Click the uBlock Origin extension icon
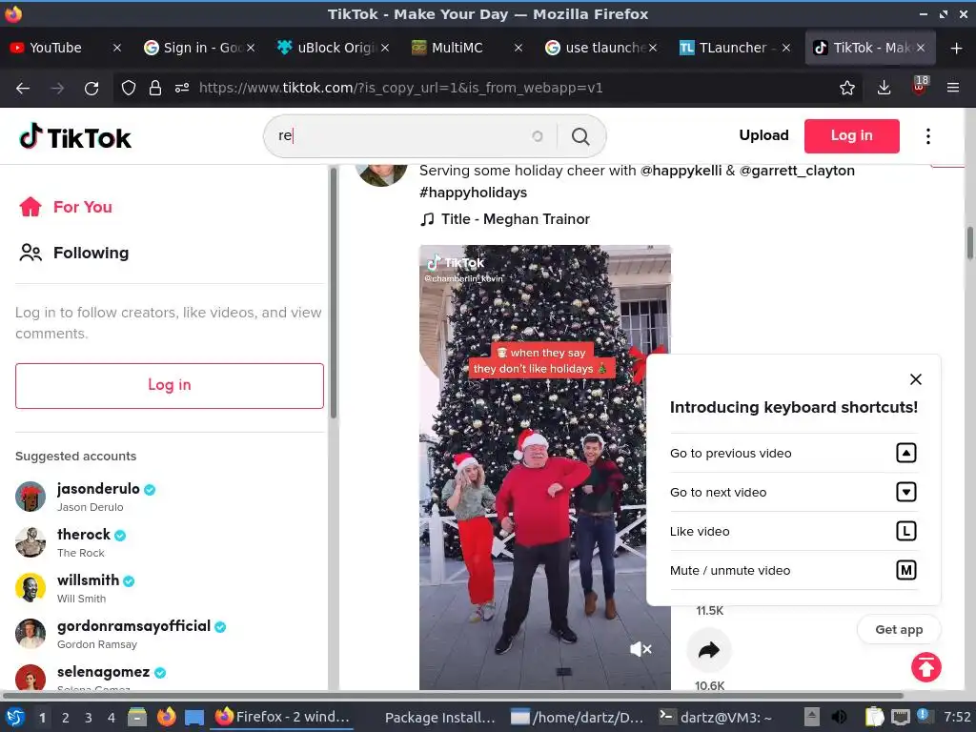Screen dimensions: 976x732 pos(920,87)
